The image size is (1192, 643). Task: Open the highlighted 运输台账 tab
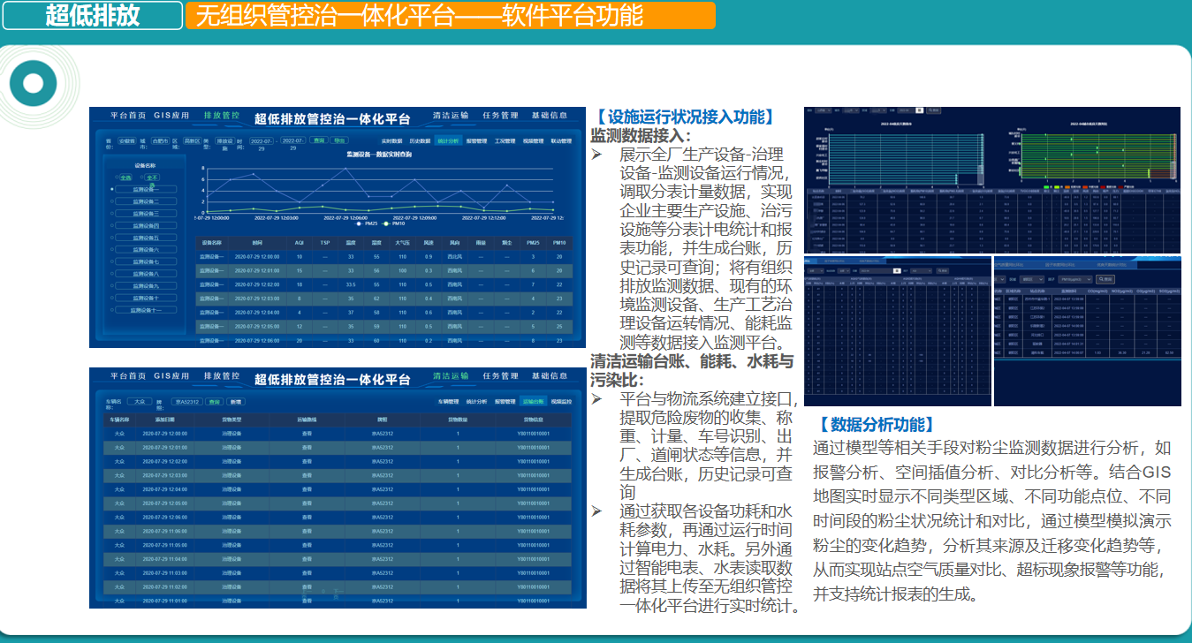coord(533,402)
